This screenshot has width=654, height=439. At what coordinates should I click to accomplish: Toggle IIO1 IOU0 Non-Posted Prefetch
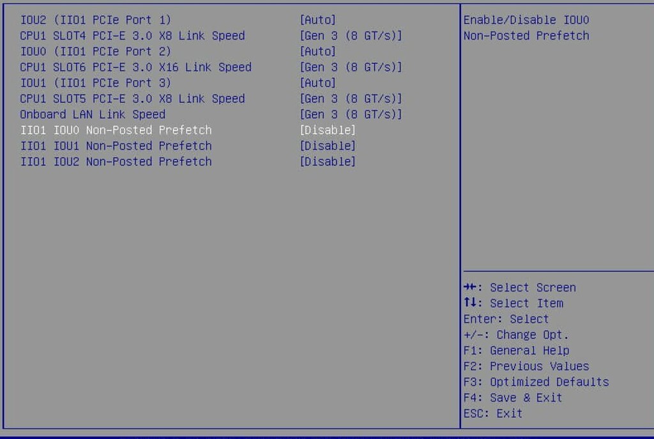[x=116, y=130]
